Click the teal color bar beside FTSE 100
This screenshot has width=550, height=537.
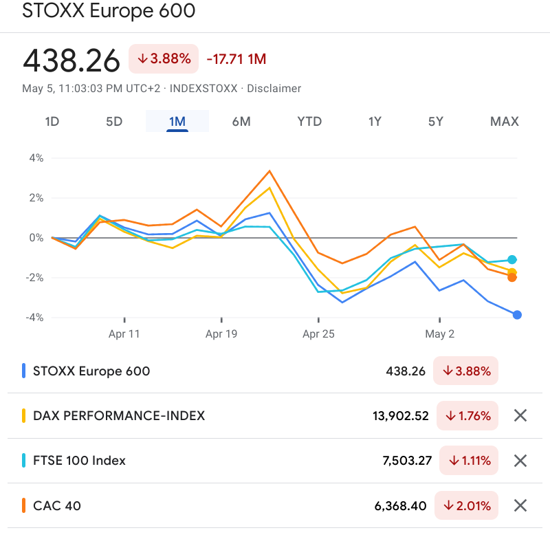(23, 461)
